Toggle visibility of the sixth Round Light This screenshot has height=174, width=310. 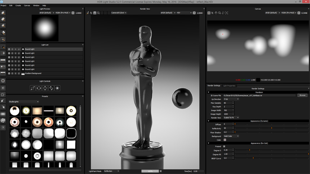pos(9,69)
